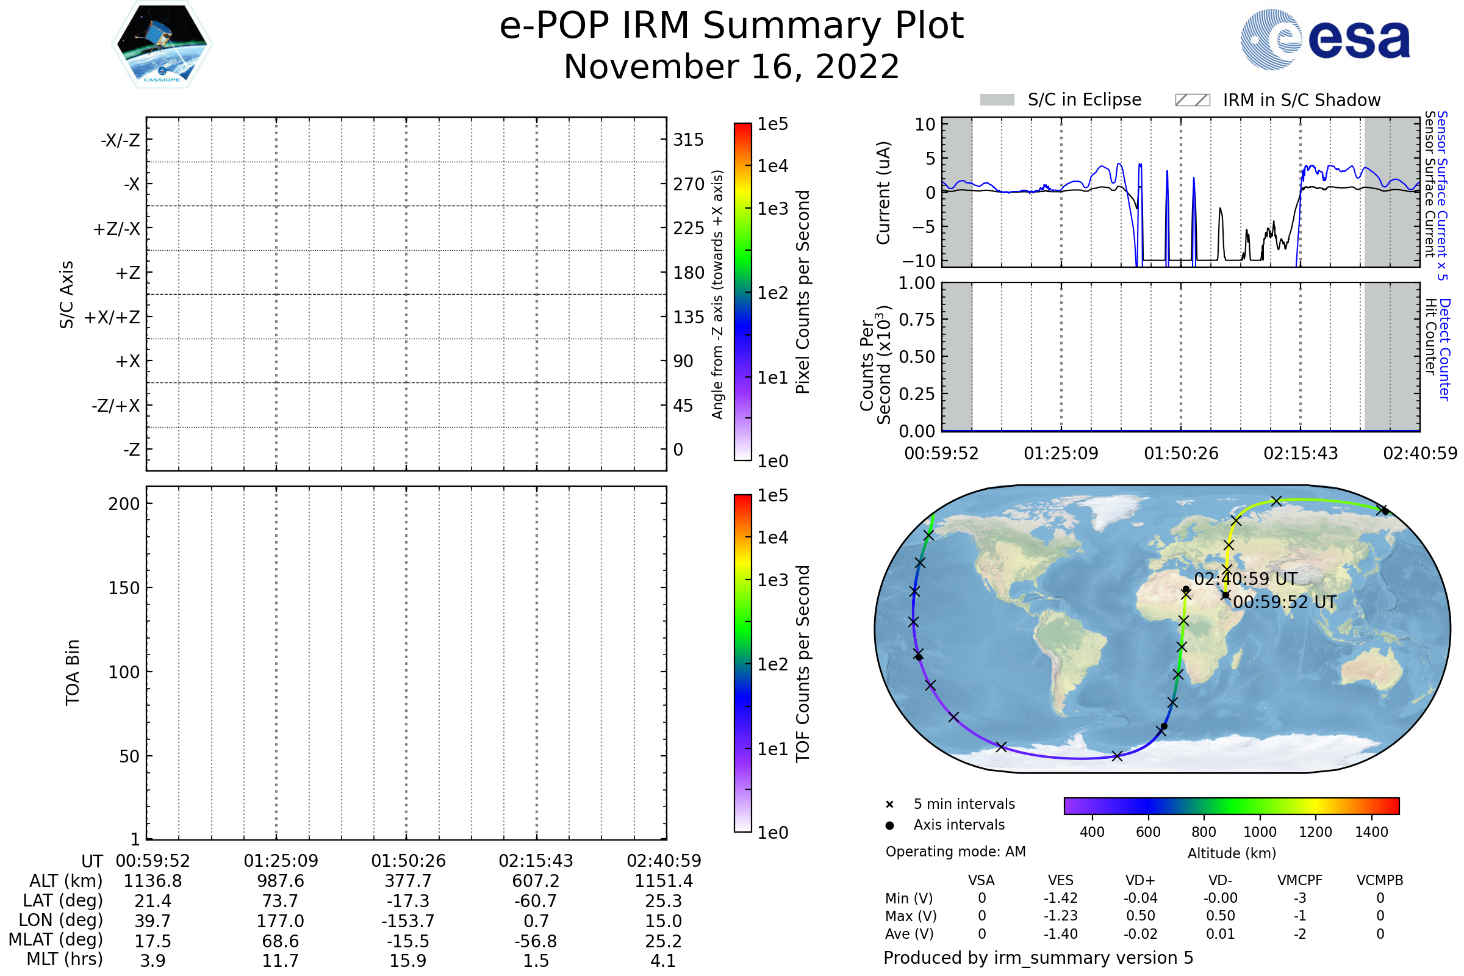
Task: Click the TOA Bin axis label
Action: click(73, 672)
